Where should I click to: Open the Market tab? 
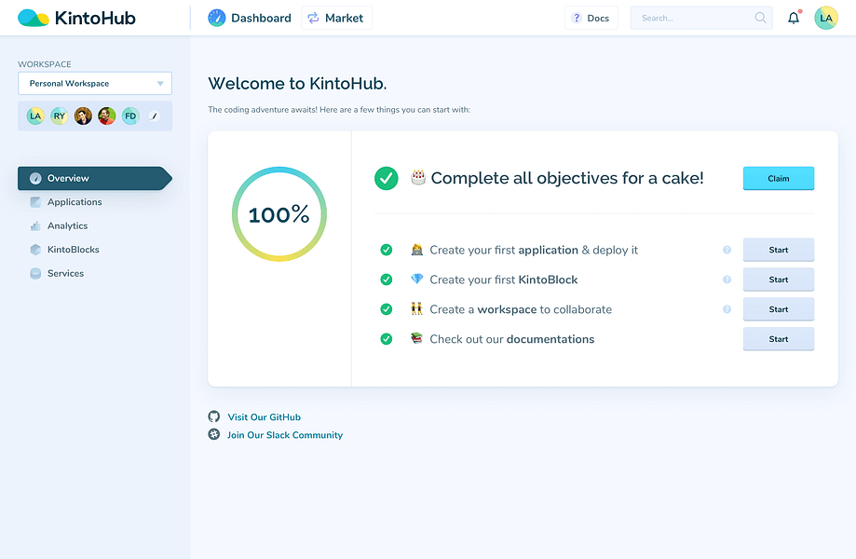coord(336,18)
